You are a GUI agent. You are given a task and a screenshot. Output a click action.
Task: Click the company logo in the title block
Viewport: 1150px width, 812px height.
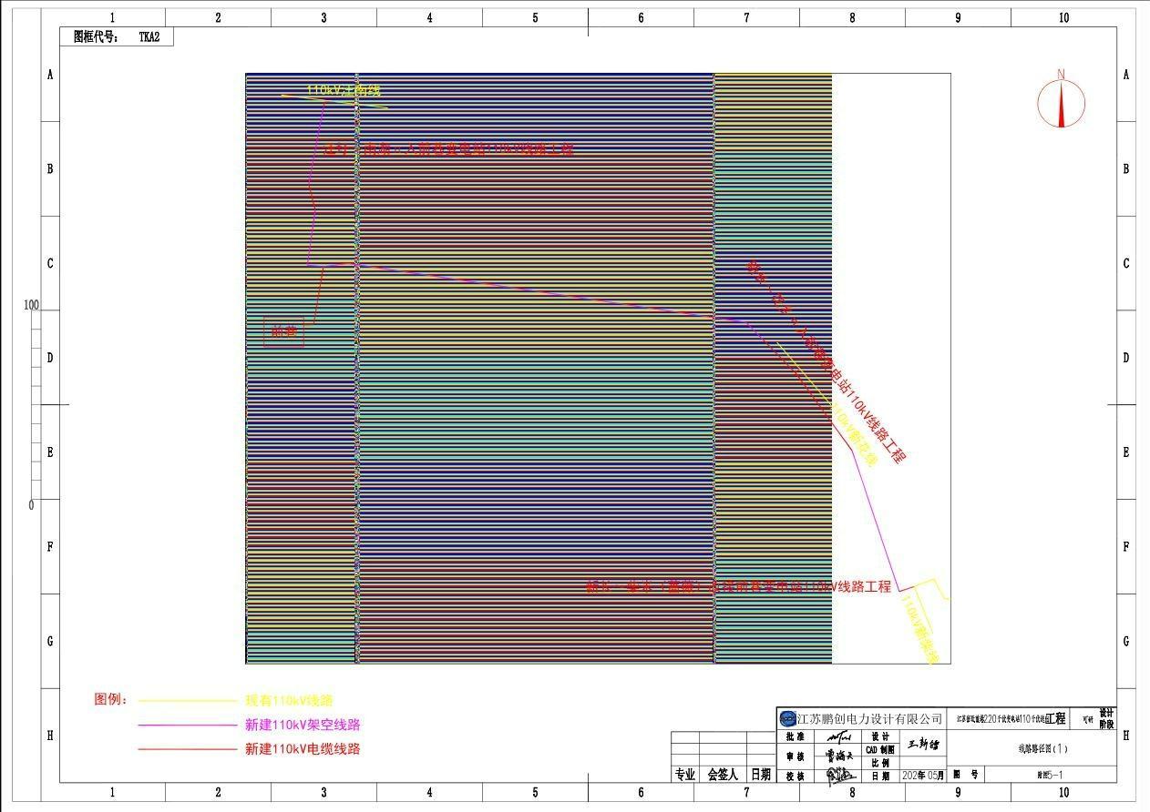(x=787, y=718)
